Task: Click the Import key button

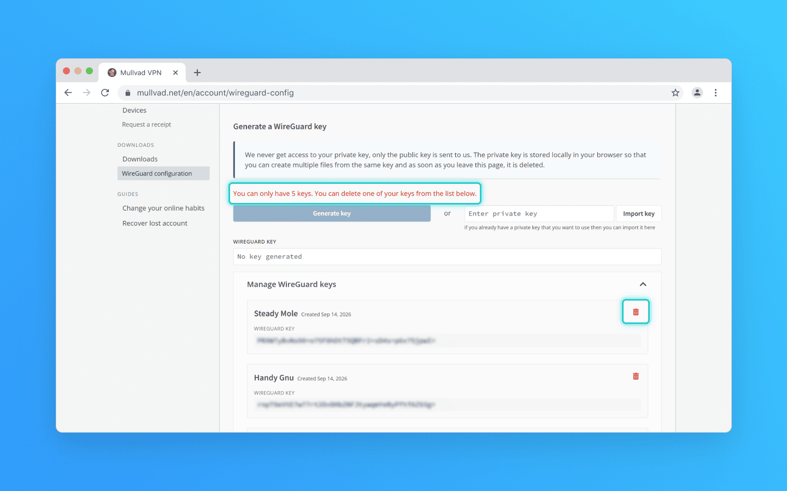Action: tap(639, 214)
